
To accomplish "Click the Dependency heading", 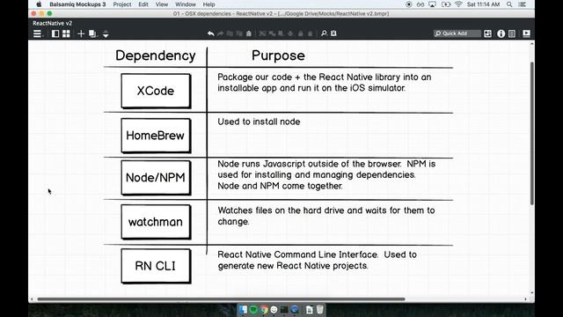I will click(x=156, y=55).
